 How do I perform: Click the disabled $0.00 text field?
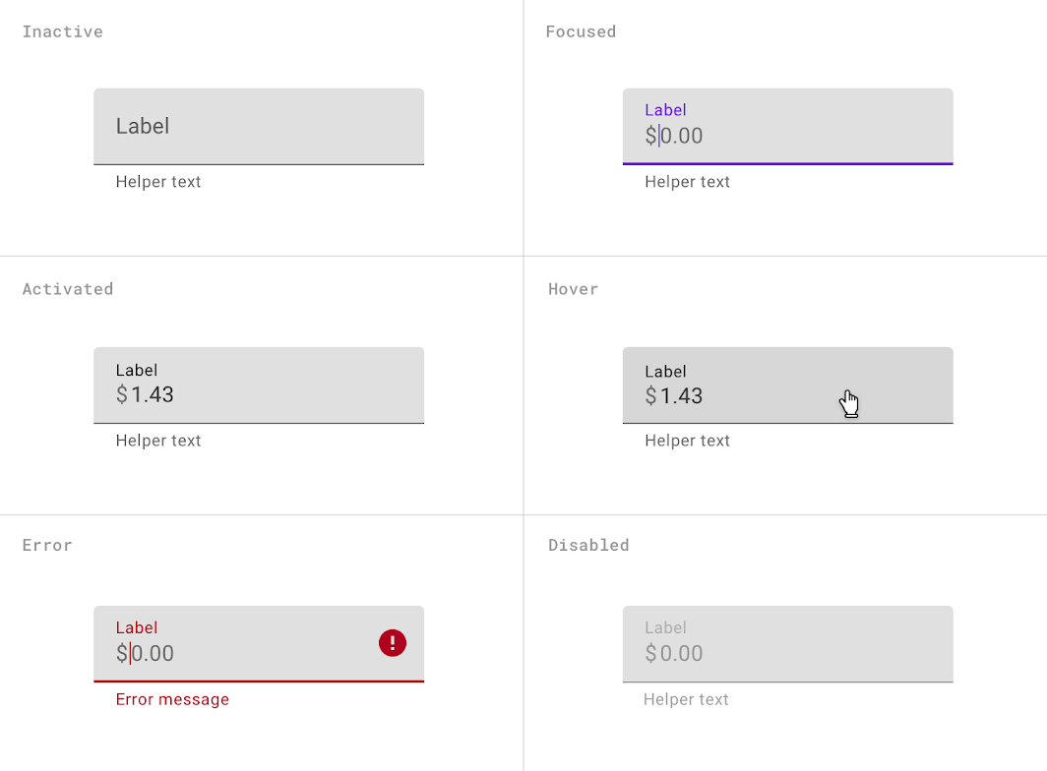tap(787, 644)
